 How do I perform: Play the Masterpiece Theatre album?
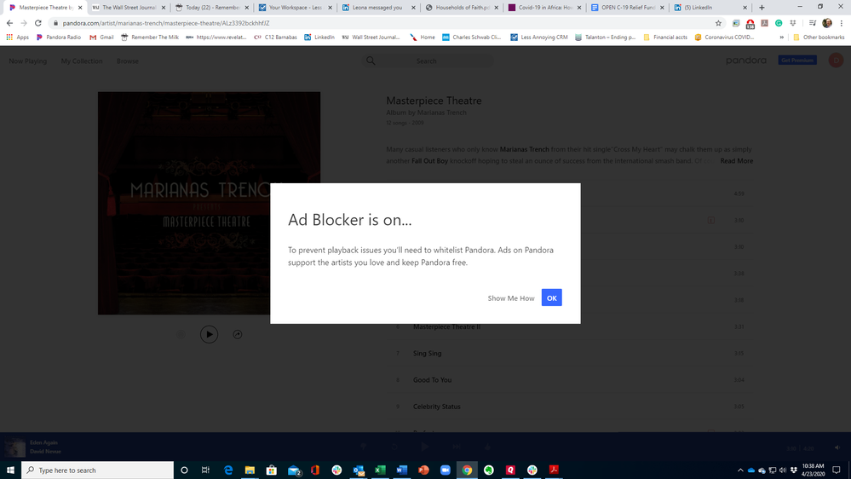[x=209, y=334]
